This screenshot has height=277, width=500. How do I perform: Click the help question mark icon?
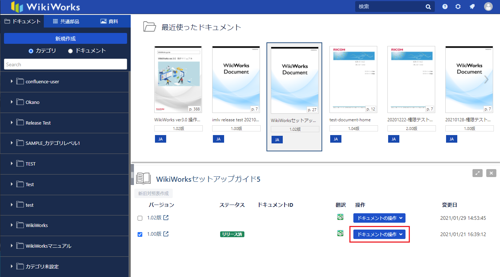tap(445, 7)
